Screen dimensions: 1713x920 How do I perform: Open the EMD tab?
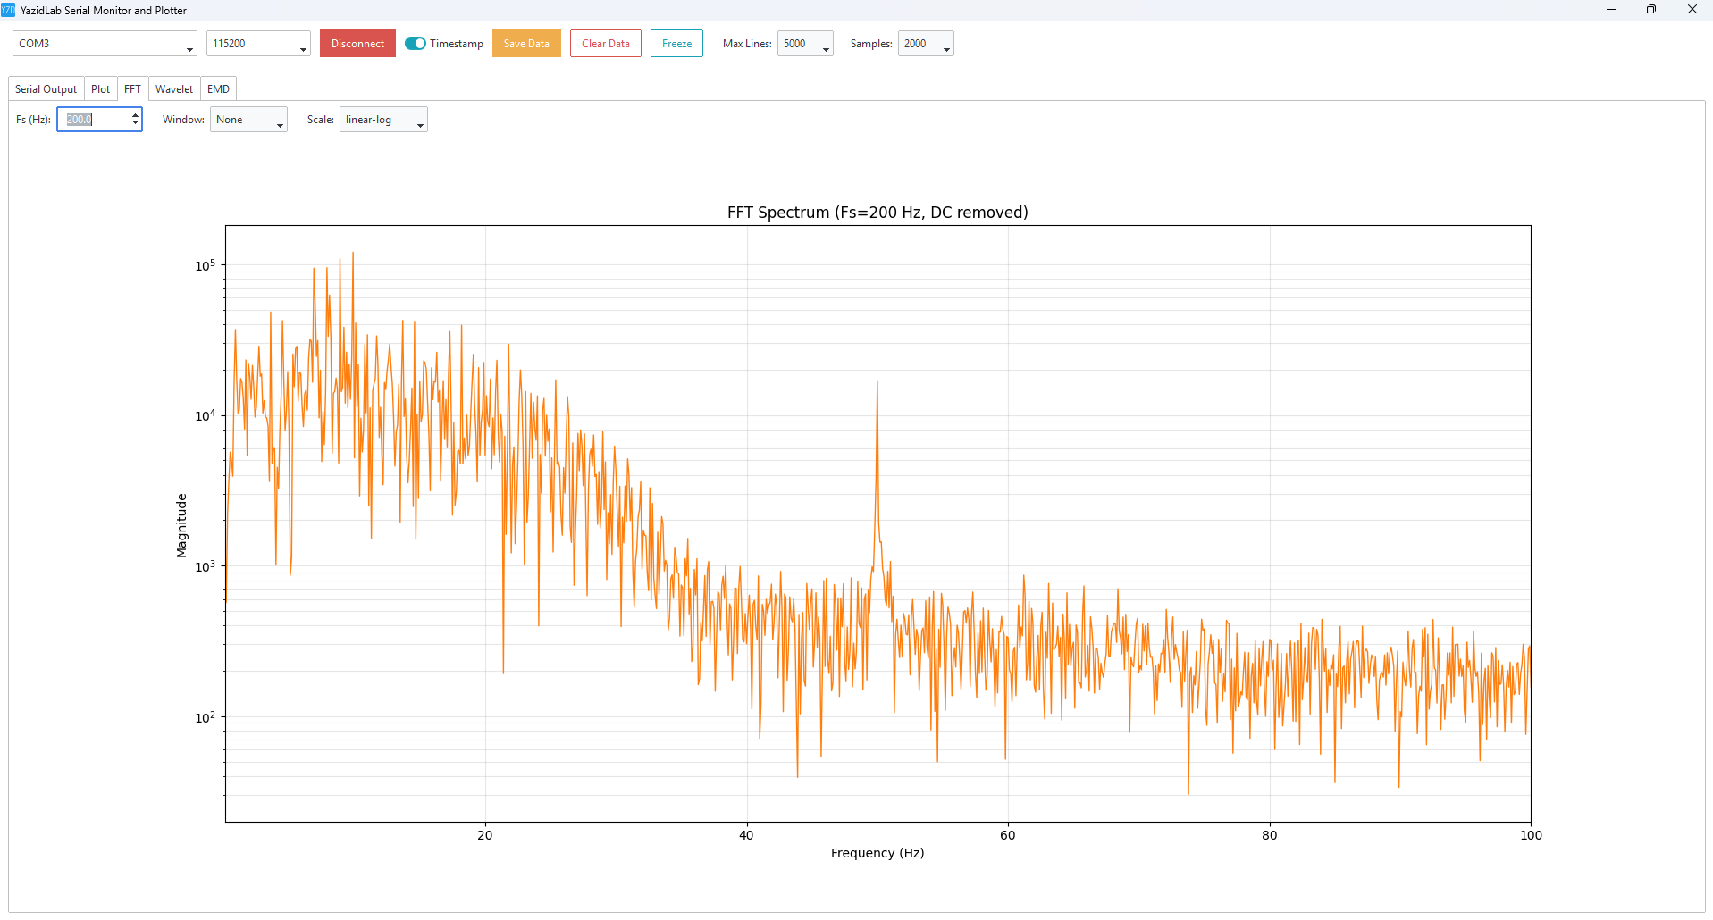pos(218,89)
